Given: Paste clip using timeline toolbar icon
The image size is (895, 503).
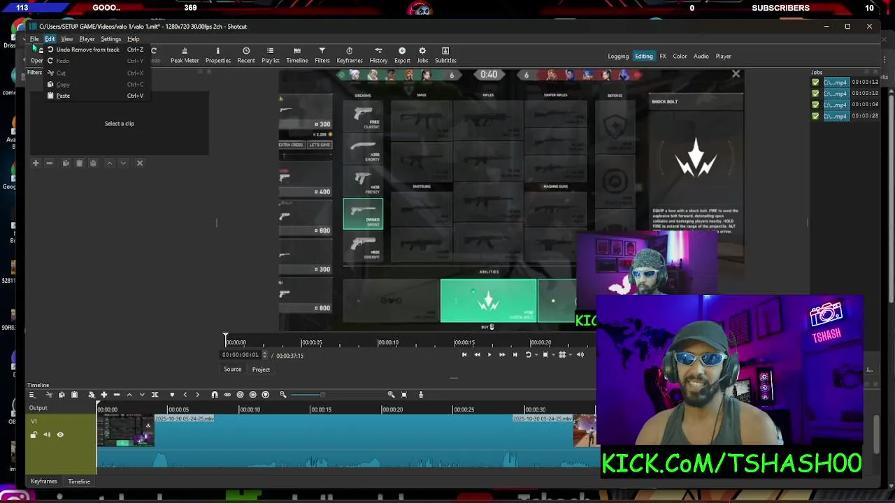Looking at the screenshot, I should tap(74, 395).
